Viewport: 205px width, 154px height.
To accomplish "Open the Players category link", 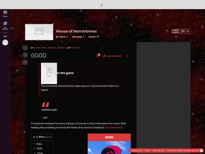I will [52, 48].
